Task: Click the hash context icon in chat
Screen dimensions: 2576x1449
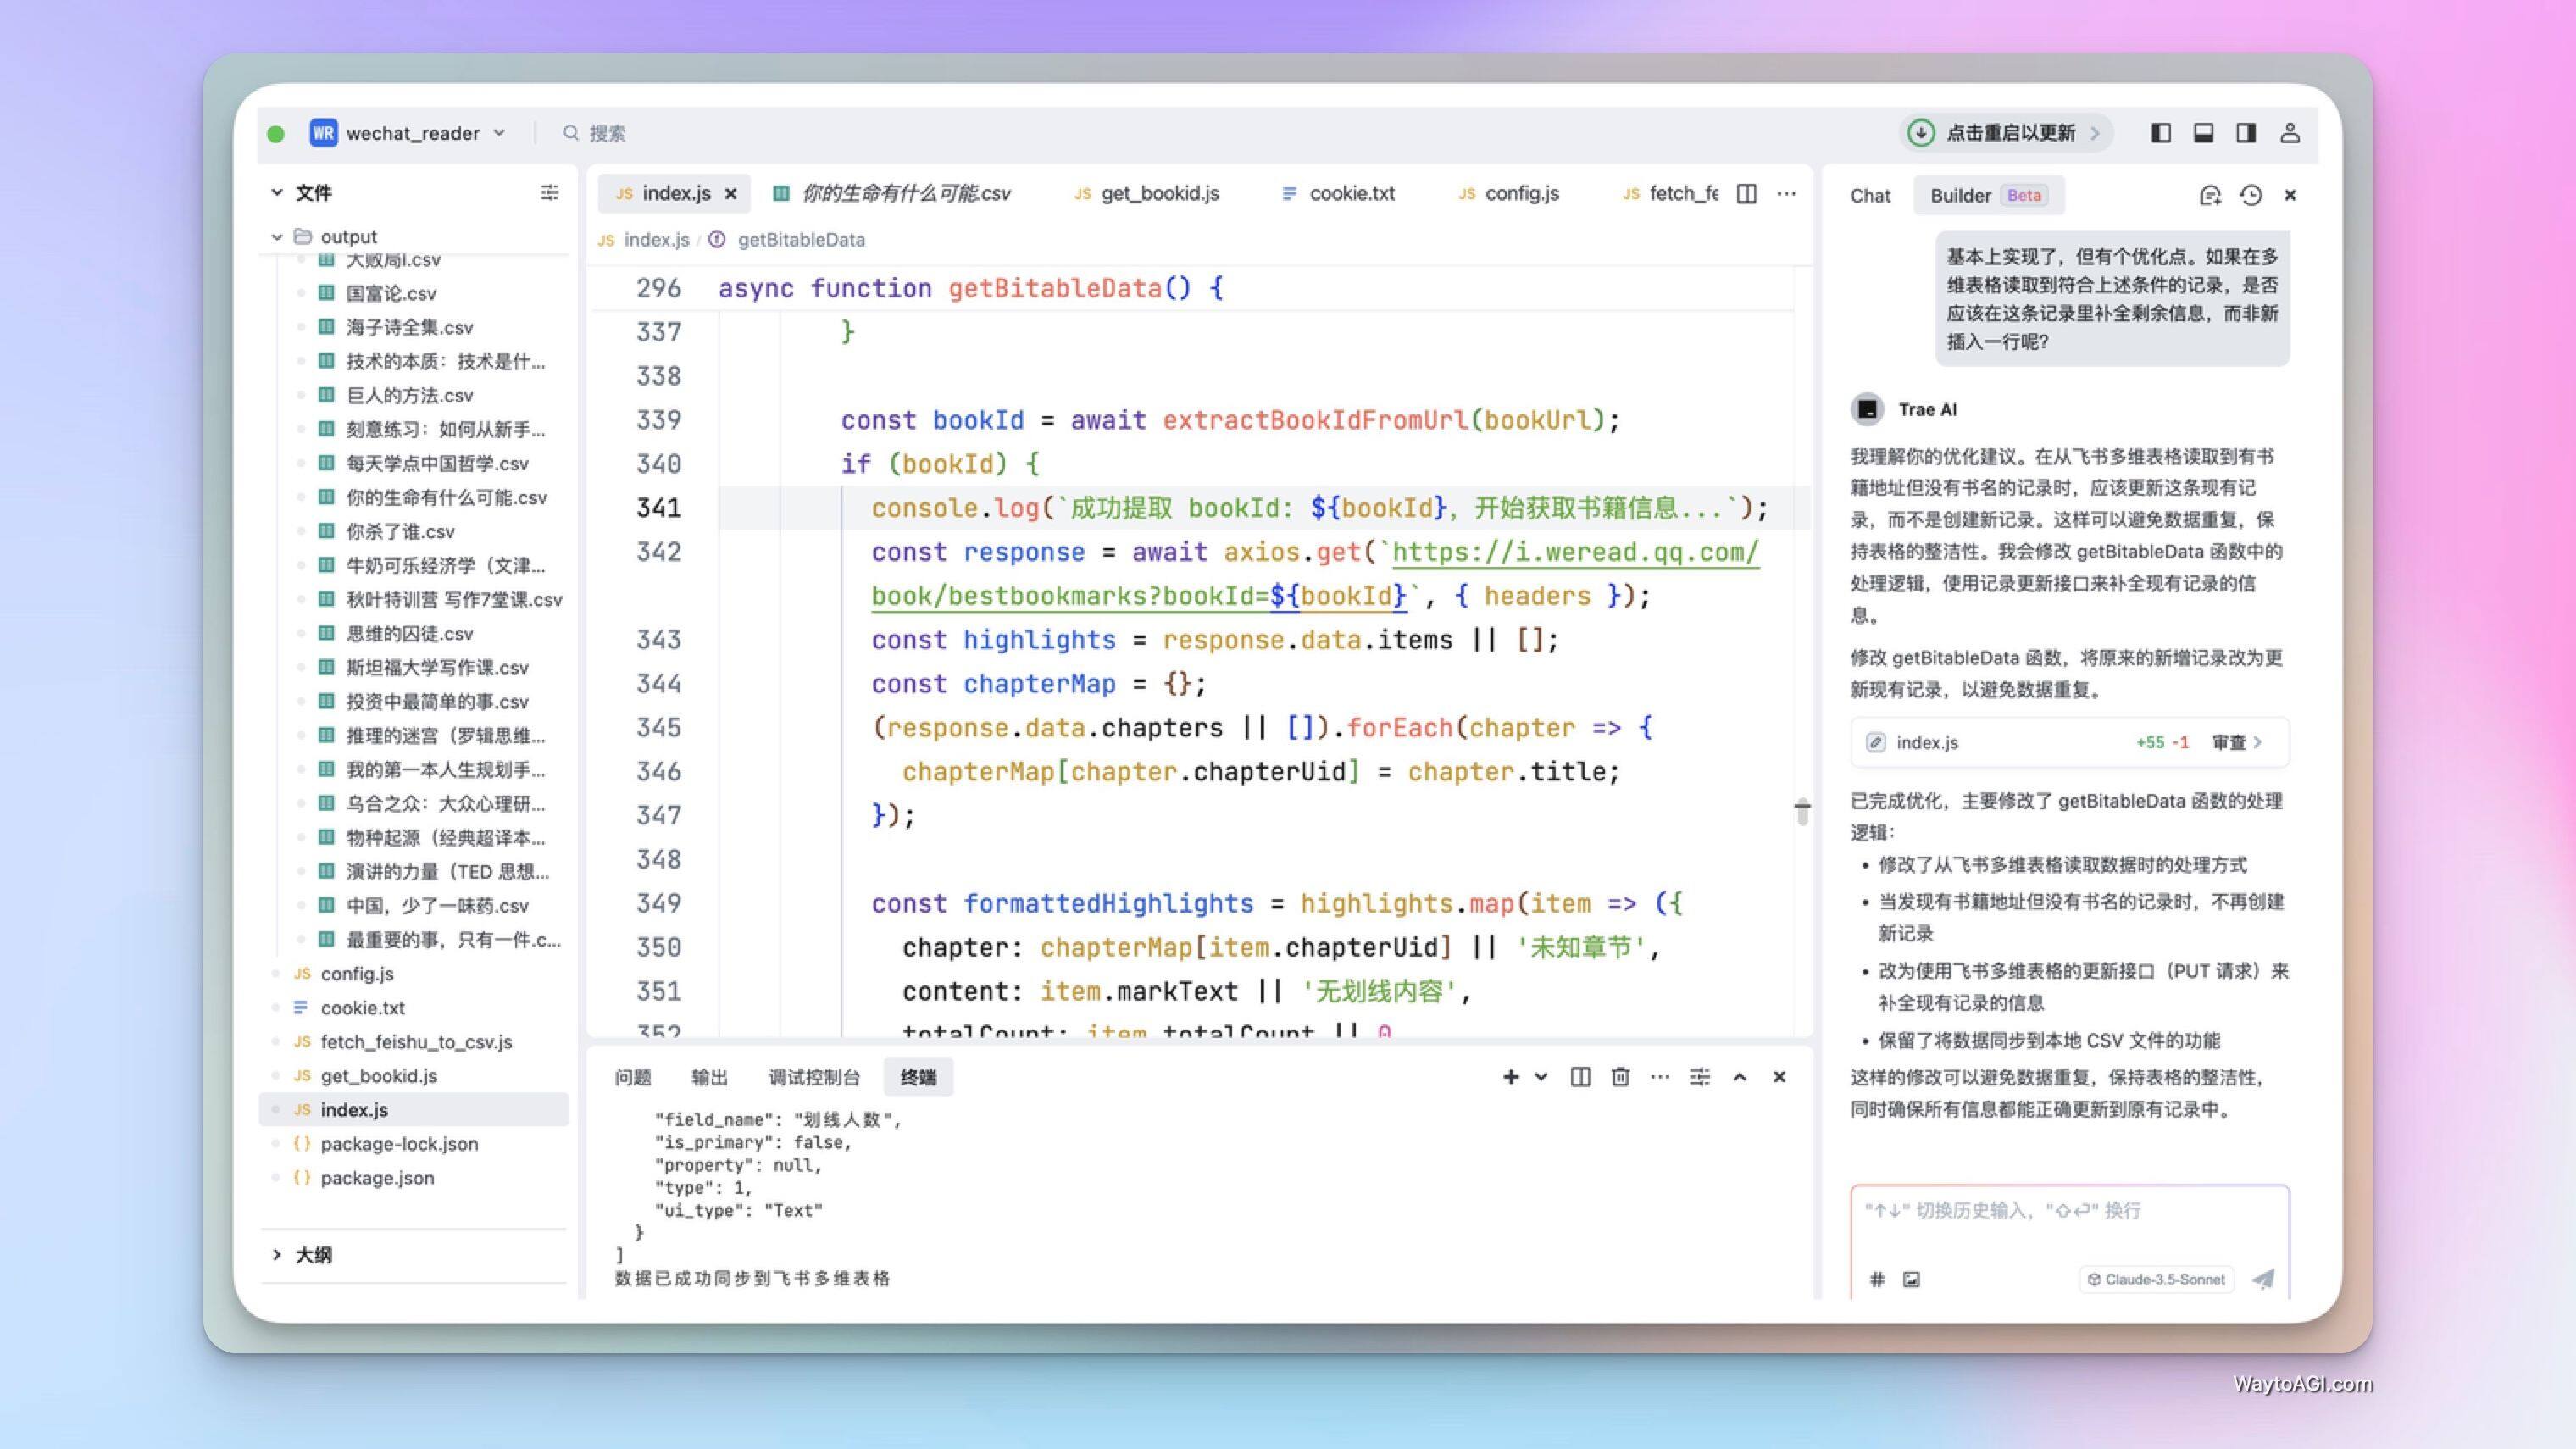Action: coord(1877,1279)
